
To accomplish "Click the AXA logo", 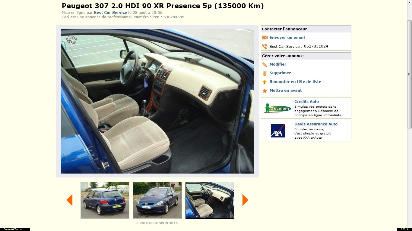I will (x=278, y=131).
